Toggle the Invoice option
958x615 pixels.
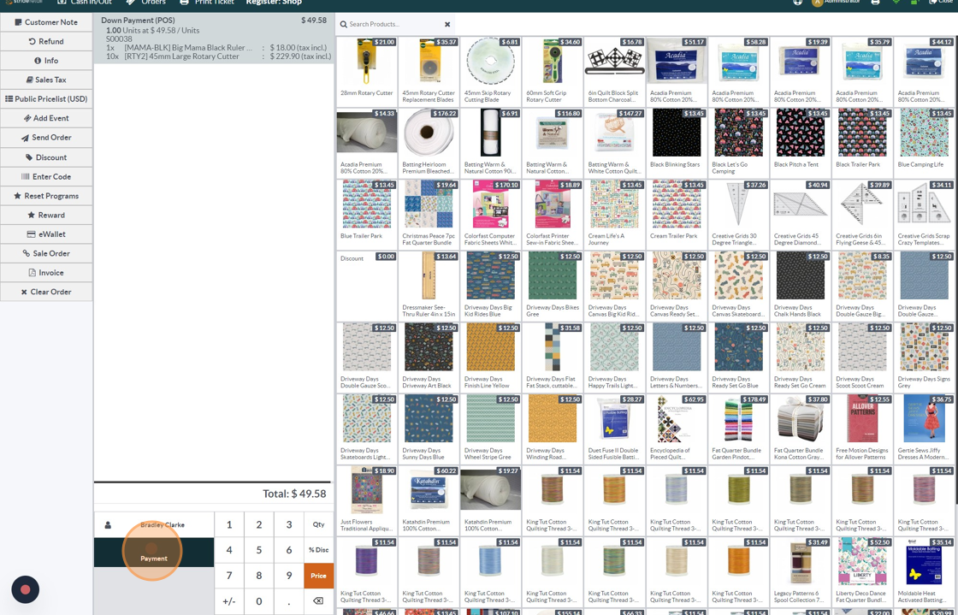point(46,272)
